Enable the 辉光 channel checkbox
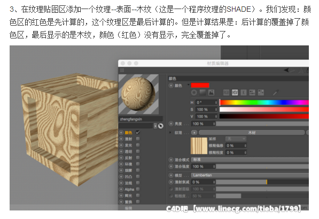Screen dimensions: 319x219 click(x=138, y=195)
